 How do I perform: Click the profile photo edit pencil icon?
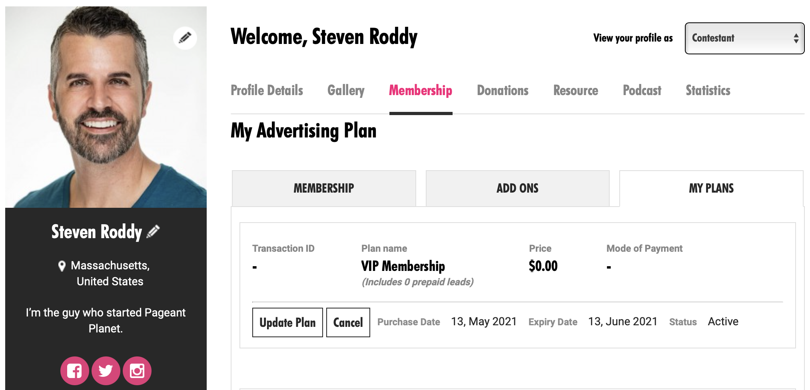click(x=185, y=38)
